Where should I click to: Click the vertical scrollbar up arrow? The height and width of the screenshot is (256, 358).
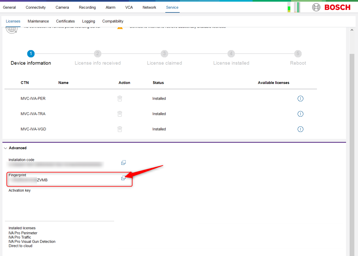[x=352, y=30]
